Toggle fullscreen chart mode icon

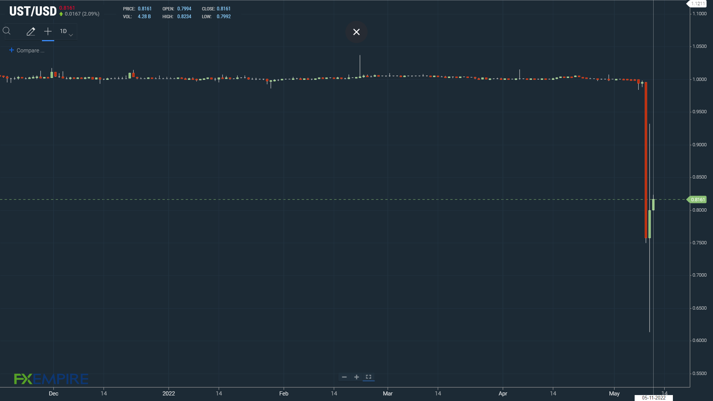pos(368,377)
